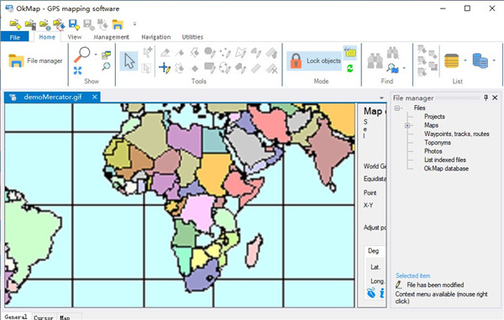This screenshot has width=504, height=320.
Task: Open the search map dropdown arrow
Action: tap(404, 68)
